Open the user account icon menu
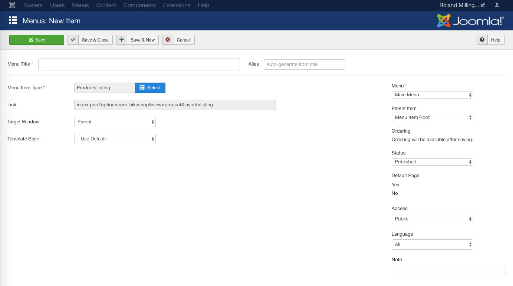The height and width of the screenshot is (286, 513). click(499, 5)
